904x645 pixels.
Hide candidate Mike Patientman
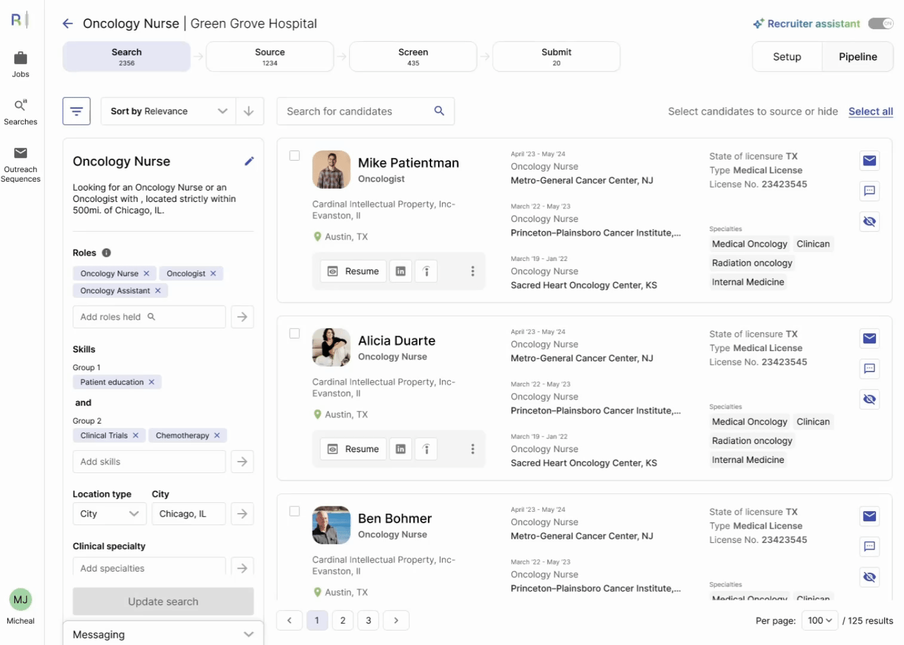(x=869, y=222)
